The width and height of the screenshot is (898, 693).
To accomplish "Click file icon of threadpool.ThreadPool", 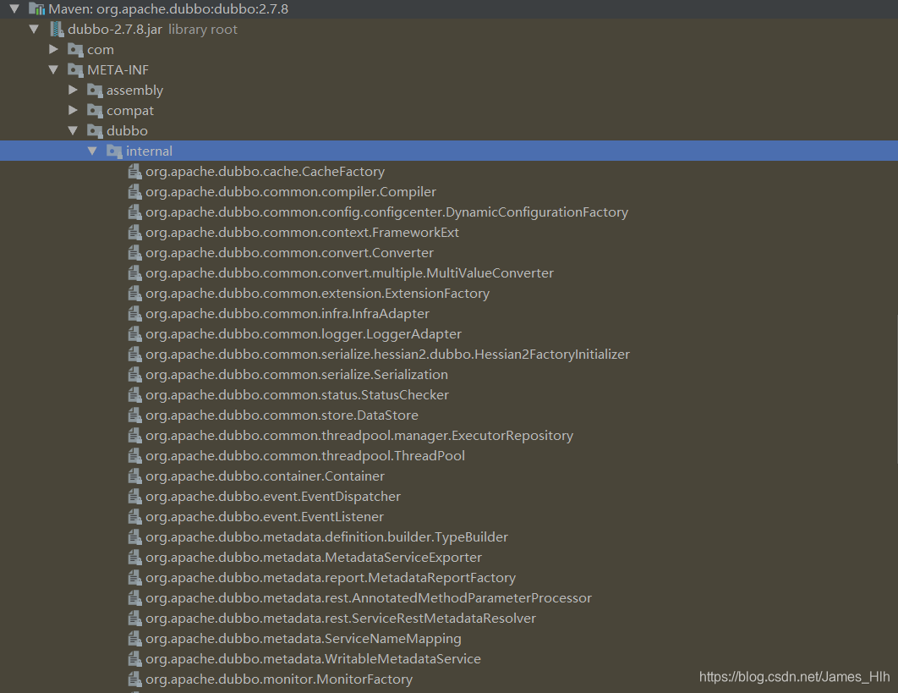I will click(134, 456).
